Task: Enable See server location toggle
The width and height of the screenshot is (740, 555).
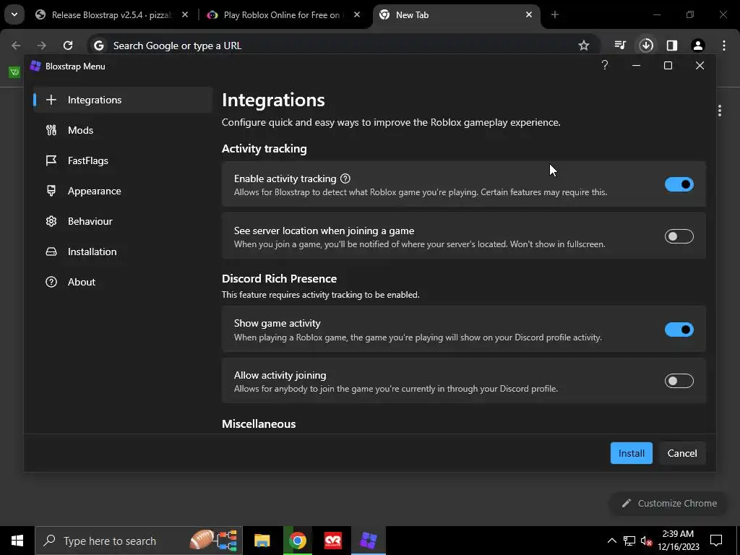Action: point(679,236)
